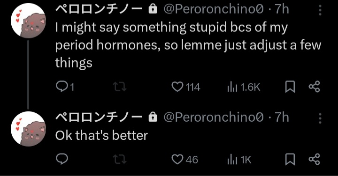This screenshot has height=176, width=338.
Task: Click display name ペロロンチノー on first tweet
Action: [99, 9]
